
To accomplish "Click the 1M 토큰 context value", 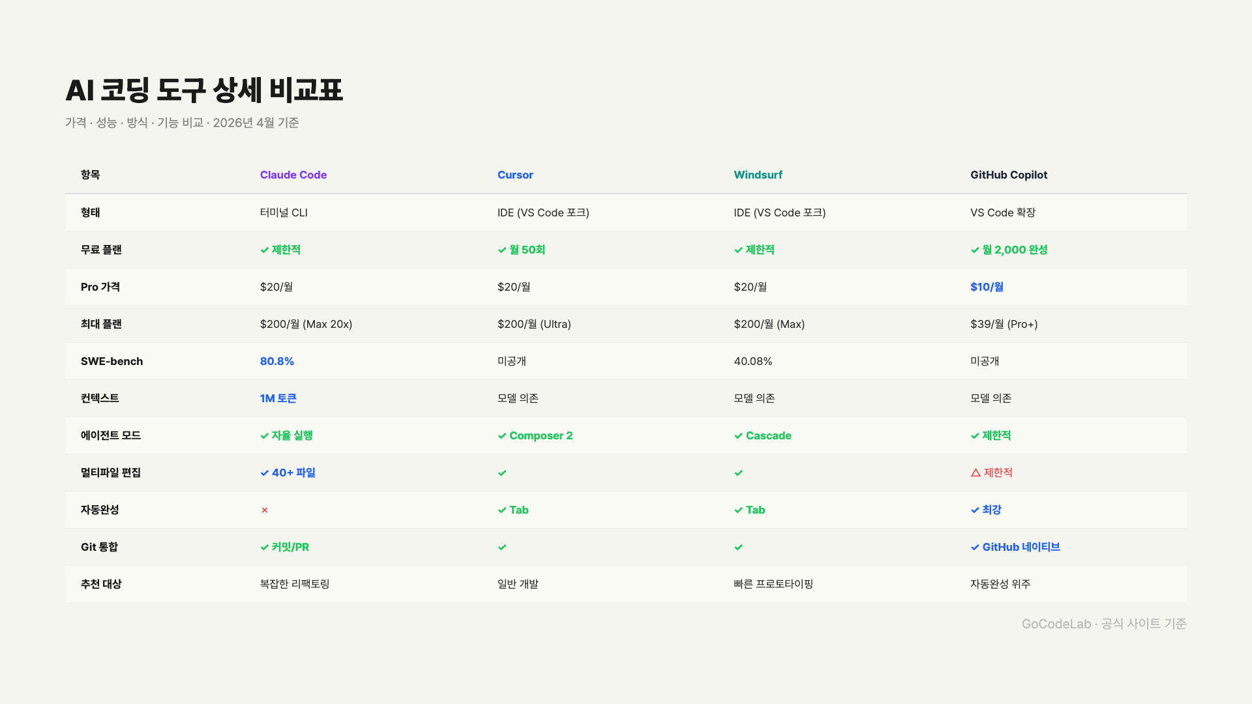I will (278, 398).
